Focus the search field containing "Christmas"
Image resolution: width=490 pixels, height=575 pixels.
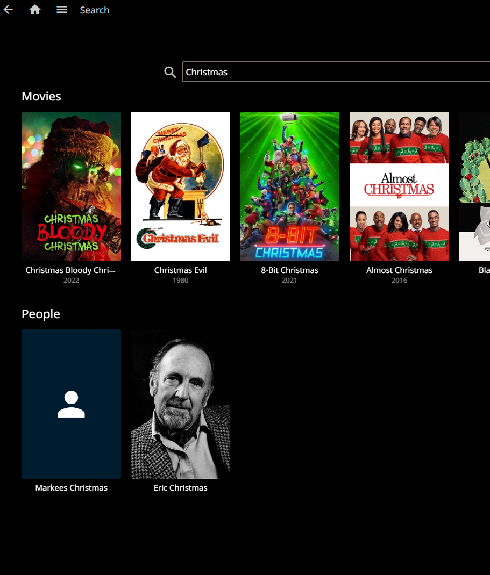tap(333, 72)
